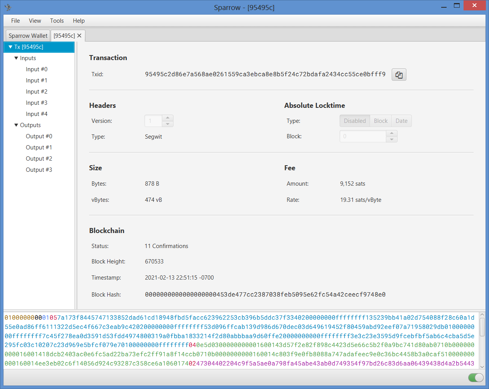This screenshot has width=489, height=389.
Task: Click the Txid hash value
Action: point(265,74)
